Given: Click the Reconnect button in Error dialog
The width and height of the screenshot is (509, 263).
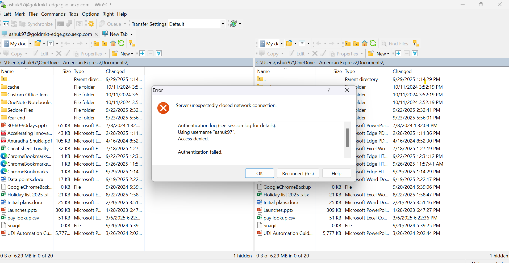Looking at the screenshot, I should click(298, 173).
